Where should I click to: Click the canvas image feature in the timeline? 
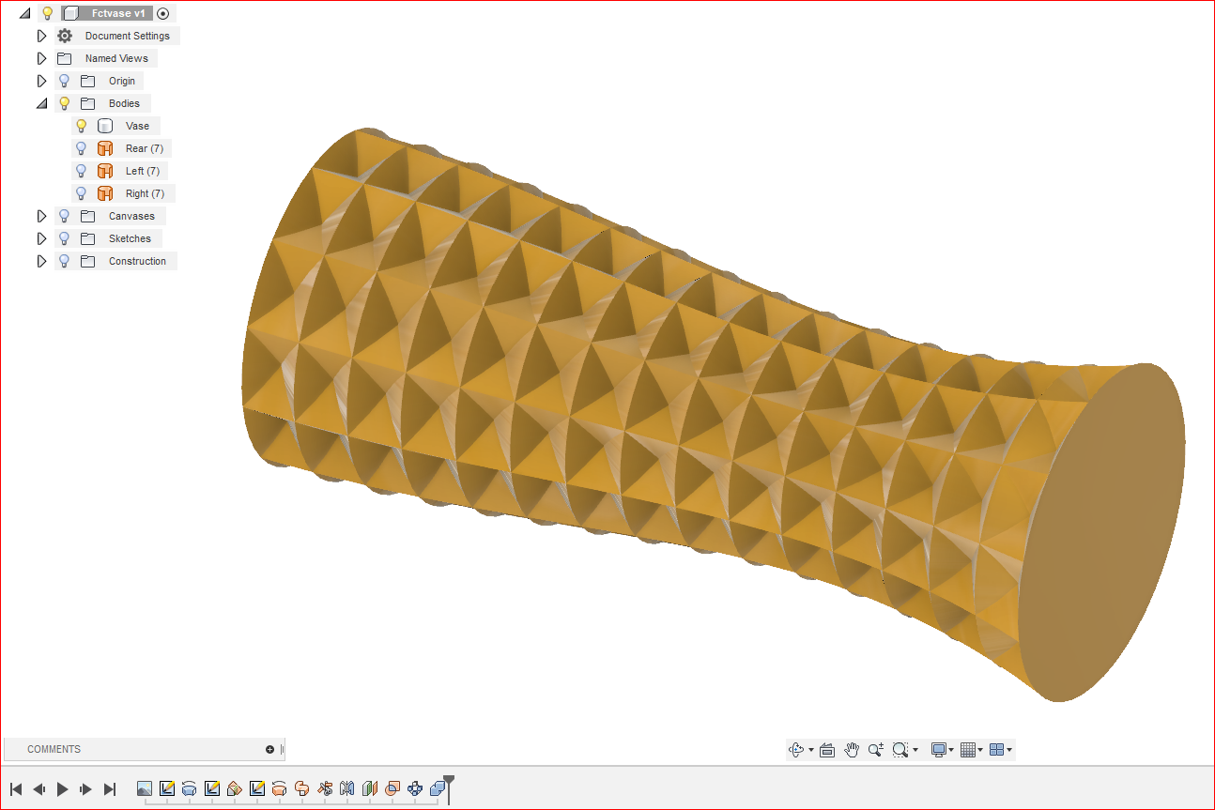tap(144, 789)
